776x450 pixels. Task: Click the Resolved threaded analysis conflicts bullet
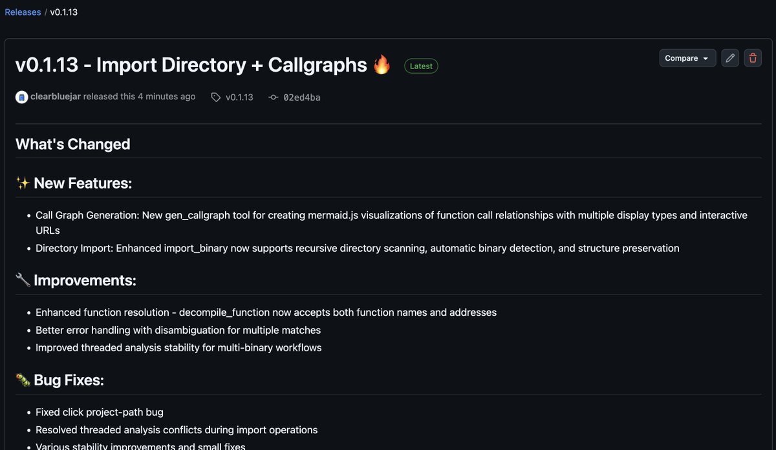pos(177,430)
